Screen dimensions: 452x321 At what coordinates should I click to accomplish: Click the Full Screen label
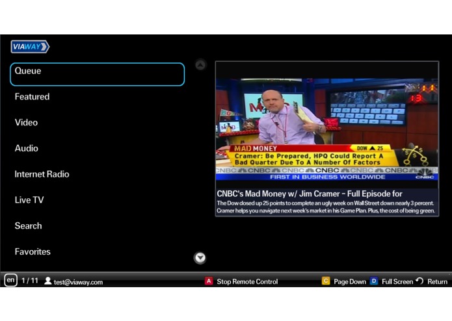point(397,281)
